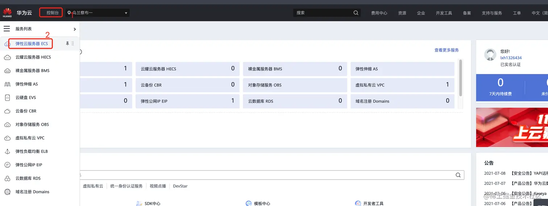Click the DevStar quick link tag
This screenshot has height=206, width=548.
point(180,186)
